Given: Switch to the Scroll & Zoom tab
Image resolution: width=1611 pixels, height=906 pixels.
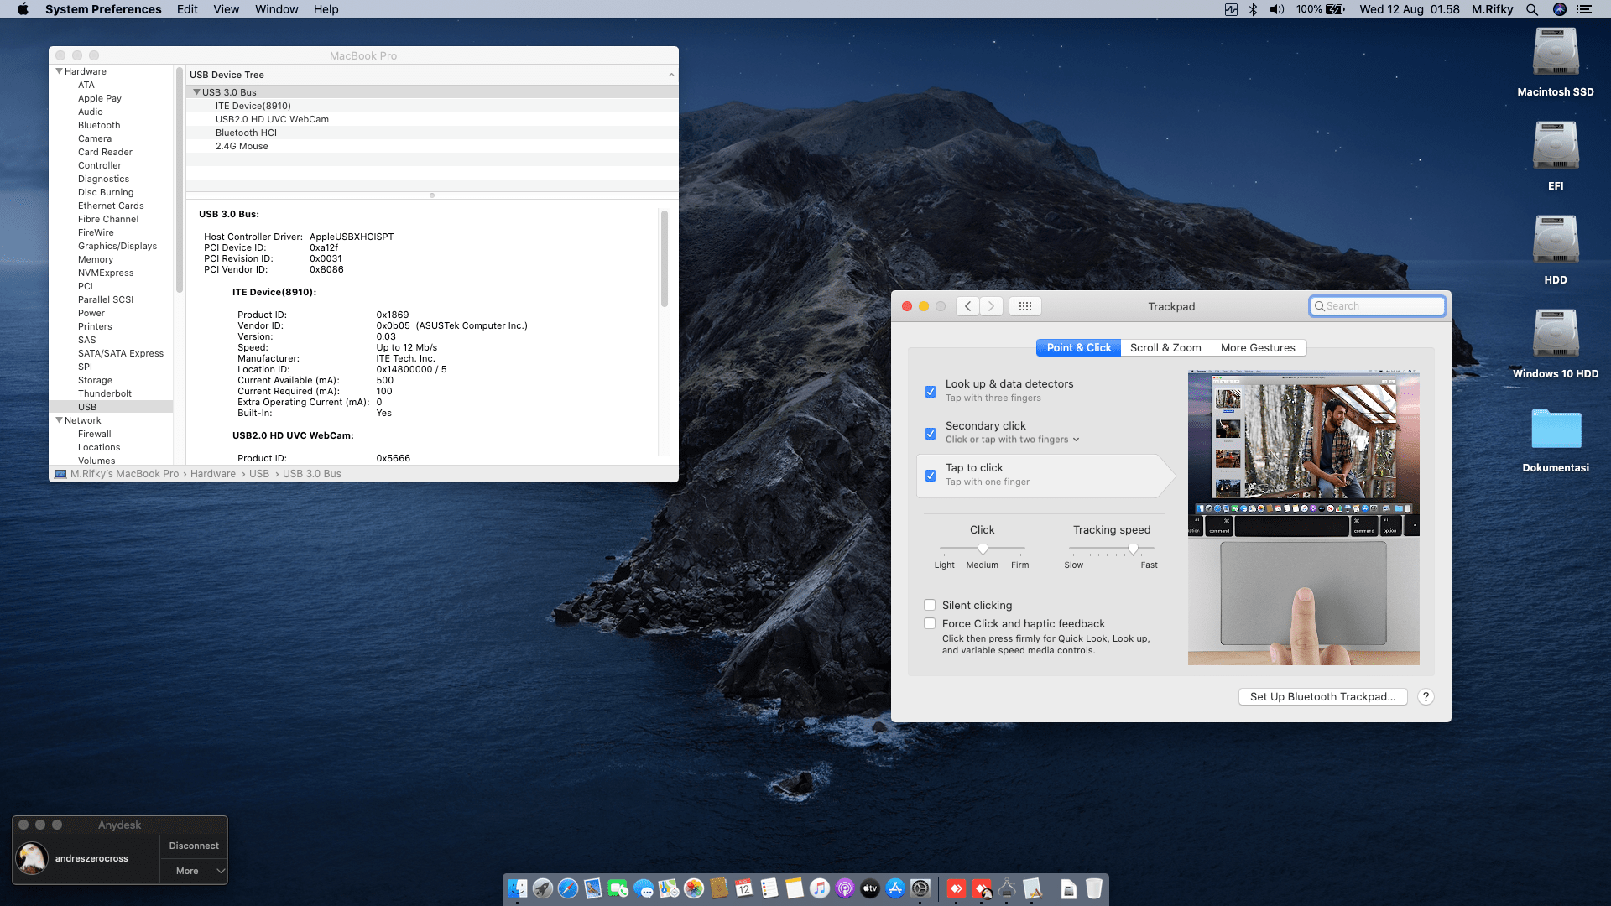Looking at the screenshot, I should (x=1165, y=347).
